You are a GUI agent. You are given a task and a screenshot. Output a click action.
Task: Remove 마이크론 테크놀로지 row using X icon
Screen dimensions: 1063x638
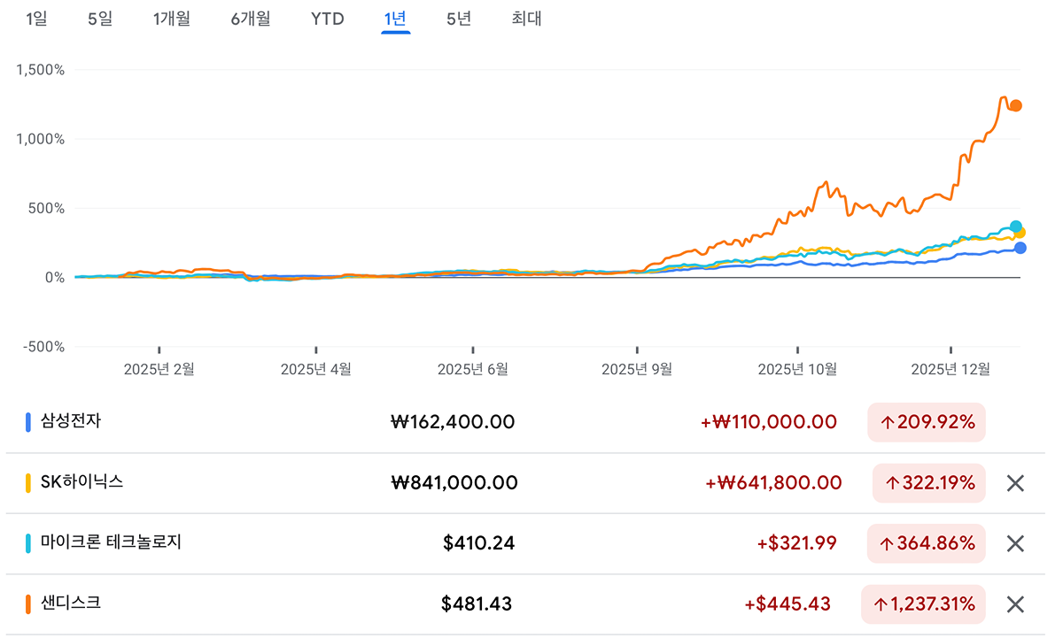[x=1015, y=543]
